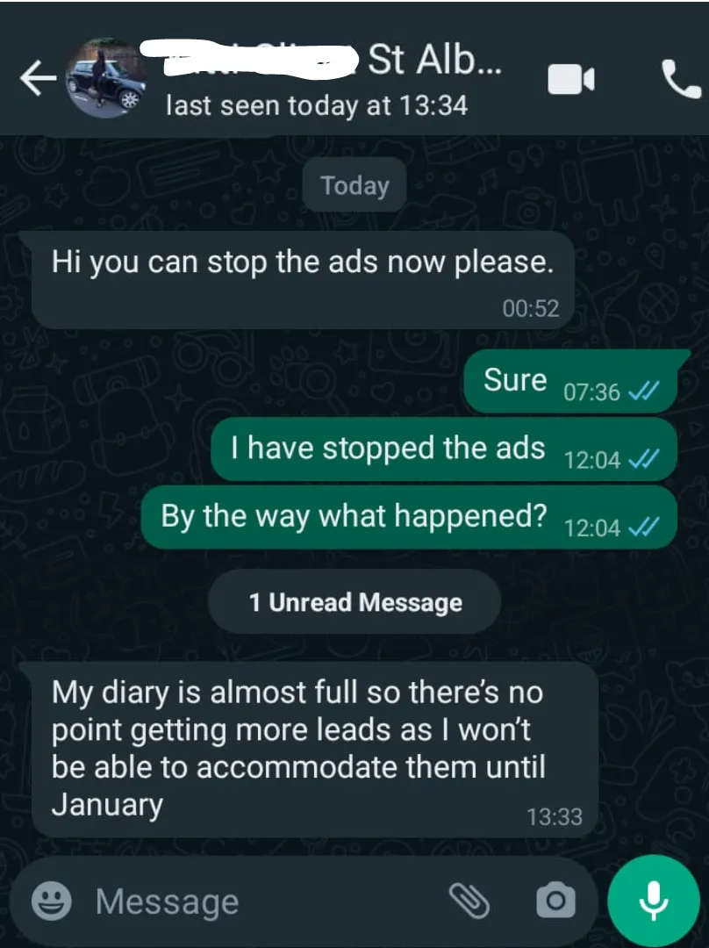Image resolution: width=709 pixels, height=948 pixels.
Task: Tap the 13:33 timestamp on the last message
Action: click(x=555, y=817)
